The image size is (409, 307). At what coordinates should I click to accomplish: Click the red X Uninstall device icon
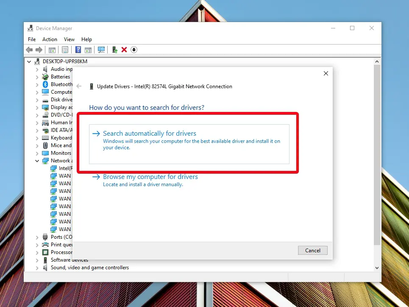point(124,50)
